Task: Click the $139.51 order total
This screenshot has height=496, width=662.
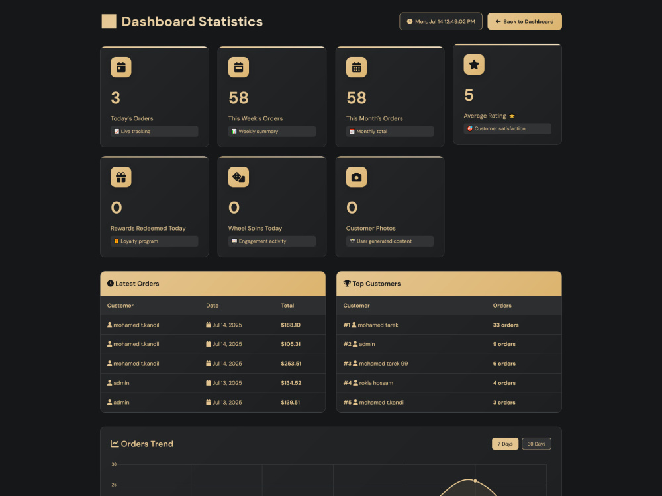Action: point(291,402)
